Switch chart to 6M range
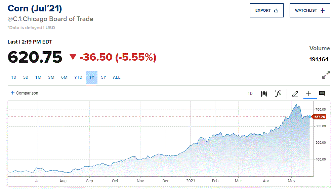 click(x=64, y=77)
